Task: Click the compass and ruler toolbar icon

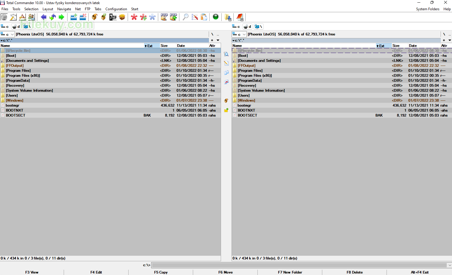Action: [22, 17]
